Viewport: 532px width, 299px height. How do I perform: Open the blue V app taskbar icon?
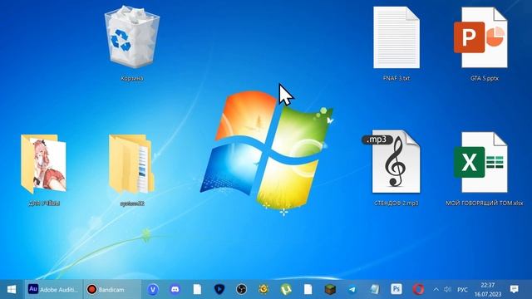[153, 290]
